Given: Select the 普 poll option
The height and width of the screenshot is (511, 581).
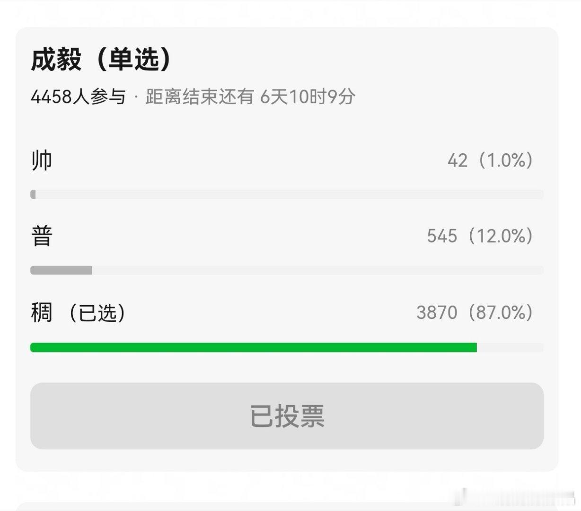Looking at the screenshot, I should (x=40, y=236).
